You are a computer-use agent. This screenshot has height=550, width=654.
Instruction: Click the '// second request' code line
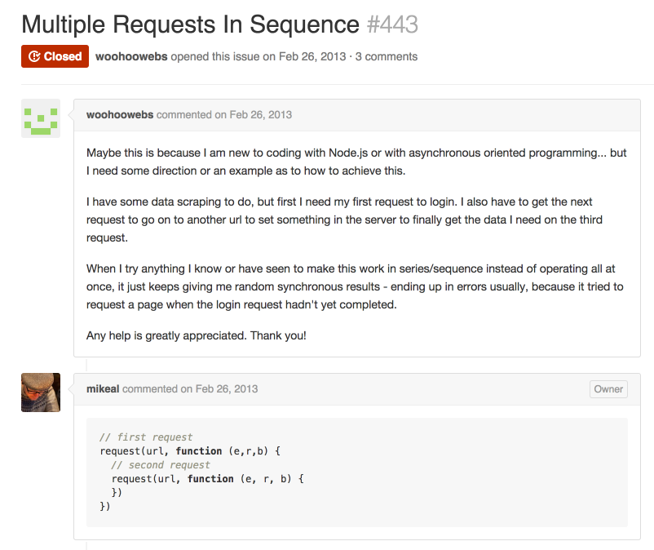[x=161, y=465]
